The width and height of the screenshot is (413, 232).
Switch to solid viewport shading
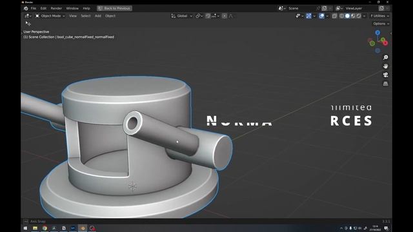pos(347,16)
